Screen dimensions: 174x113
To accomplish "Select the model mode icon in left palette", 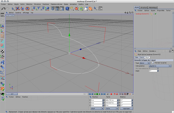I will click(2, 26).
